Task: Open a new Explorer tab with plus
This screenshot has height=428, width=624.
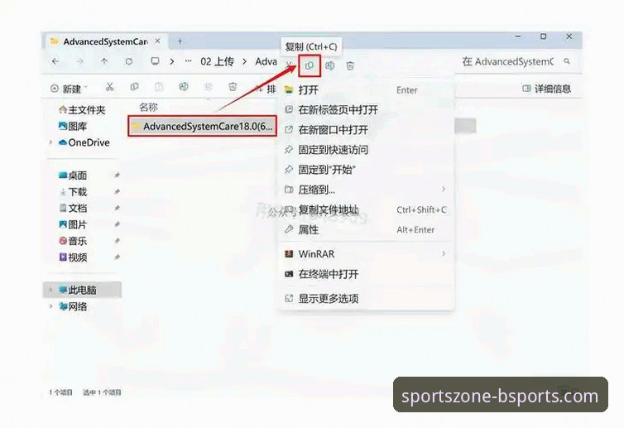Action: [x=180, y=41]
